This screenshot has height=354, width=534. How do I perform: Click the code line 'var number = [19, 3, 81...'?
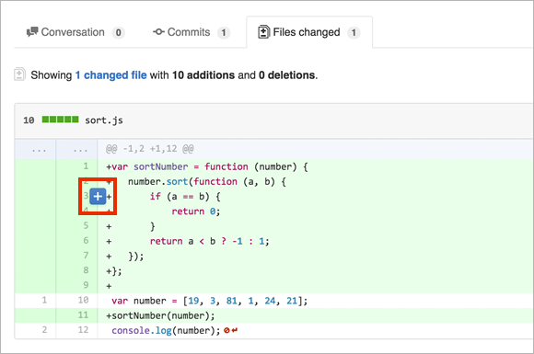tap(209, 301)
